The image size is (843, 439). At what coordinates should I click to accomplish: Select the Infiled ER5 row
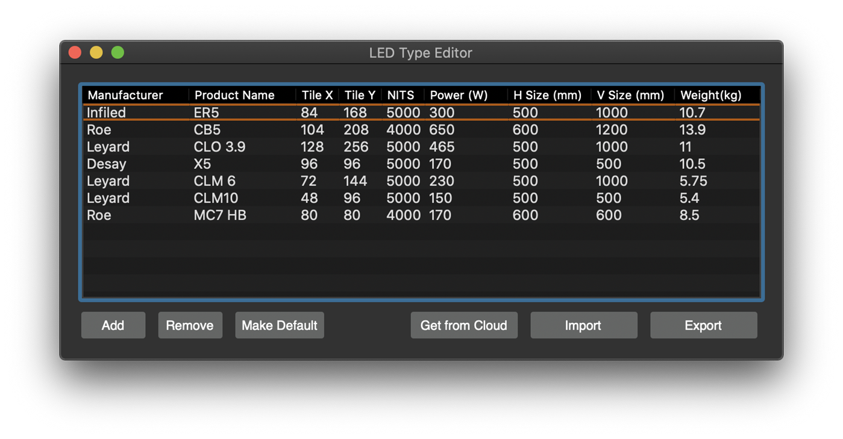coord(241,112)
